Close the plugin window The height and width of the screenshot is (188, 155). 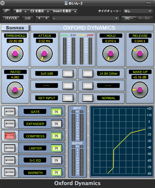2,3
